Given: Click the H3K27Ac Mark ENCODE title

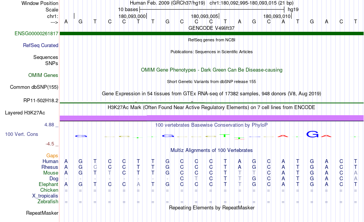Looking at the screenshot, I should 212,108.
